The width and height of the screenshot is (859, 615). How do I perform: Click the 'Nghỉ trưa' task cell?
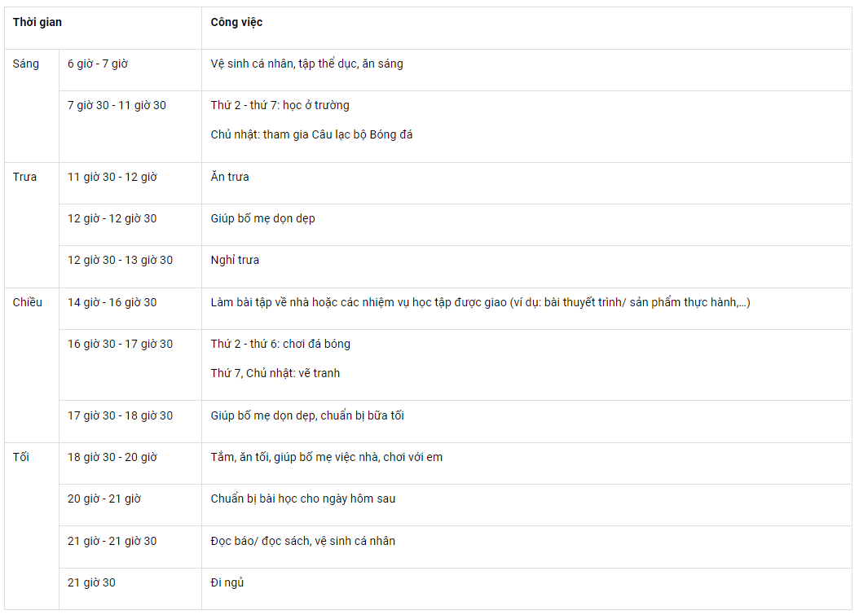(526, 266)
